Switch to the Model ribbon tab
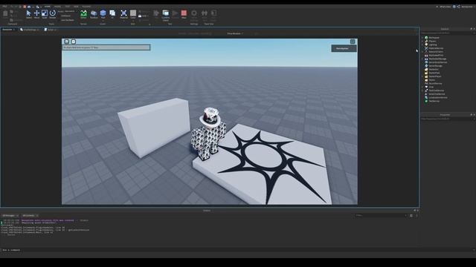 57,7
